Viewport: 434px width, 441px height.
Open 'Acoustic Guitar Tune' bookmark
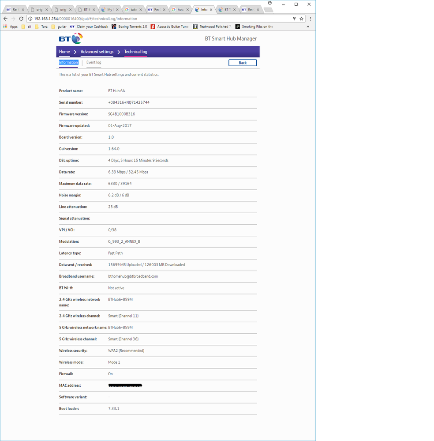click(170, 26)
